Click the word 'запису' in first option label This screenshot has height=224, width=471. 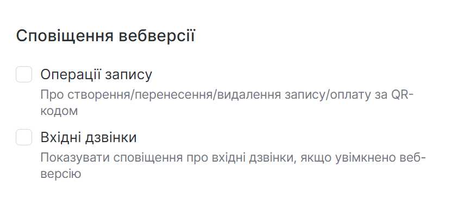point(129,74)
